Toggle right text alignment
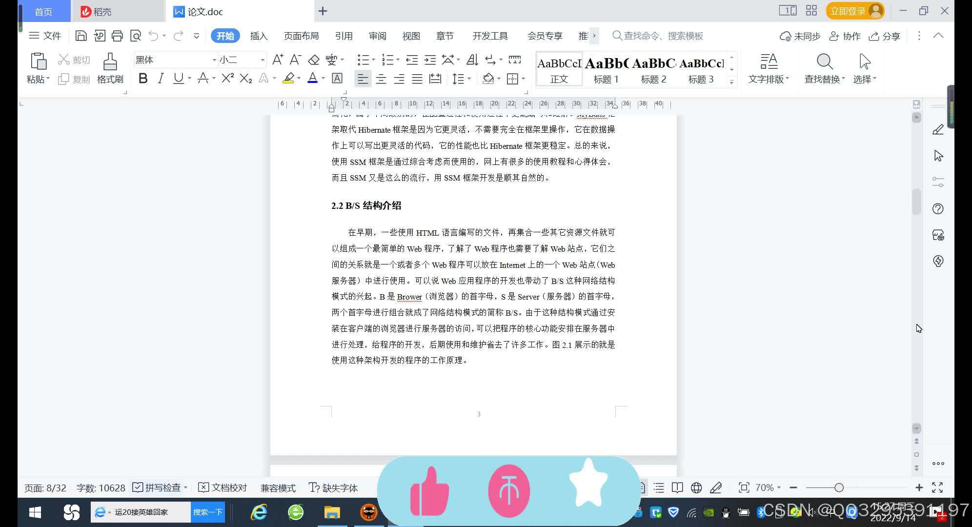 point(399,79)
